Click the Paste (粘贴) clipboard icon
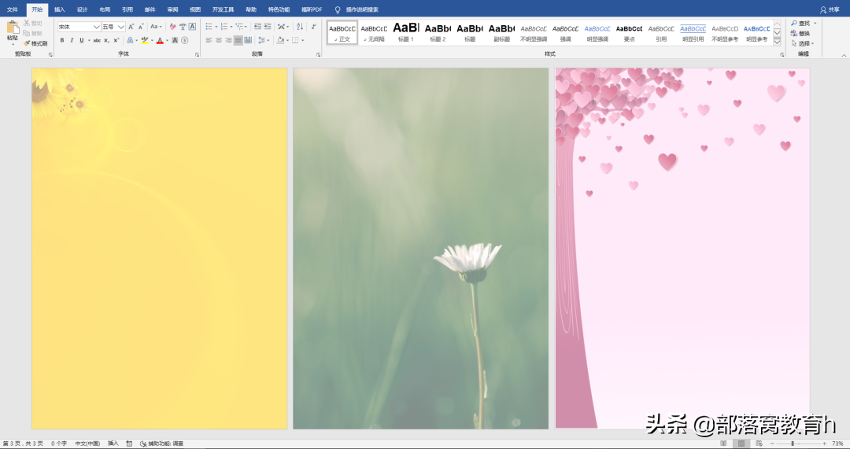This screenshot has height=449, width=850. click(x=13, y=28)
